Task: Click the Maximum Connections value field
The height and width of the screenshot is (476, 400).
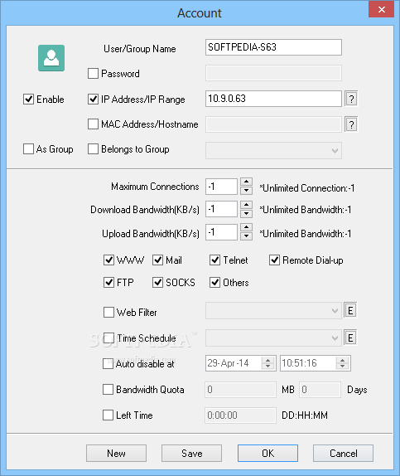Action: click(221, 187)
